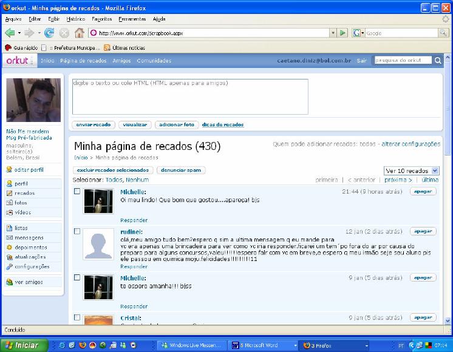The image size is (453, 352).
Task: Open the Iniciar start menu
Action: [x=24, y=345]
